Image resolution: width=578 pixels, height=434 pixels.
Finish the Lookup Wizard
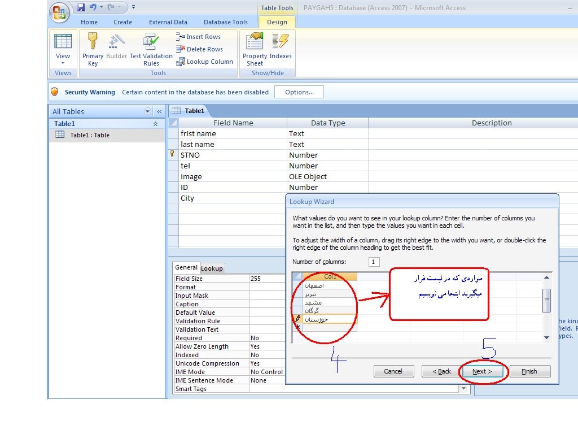[x=529, y=371]
